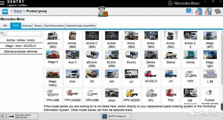Viewport: 223px width, 120px height.
Task: Click the magnifying glass search icon
Action: coord(3,33)
